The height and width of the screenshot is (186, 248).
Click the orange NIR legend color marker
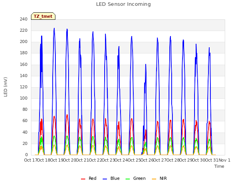point(154,179)
